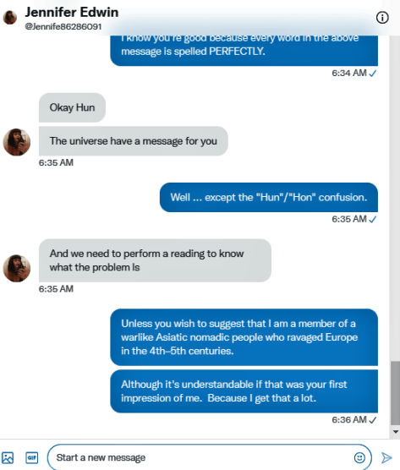
Task: Click the 6:36 AM sent checkmark
Action: click(x=373, y=420)
